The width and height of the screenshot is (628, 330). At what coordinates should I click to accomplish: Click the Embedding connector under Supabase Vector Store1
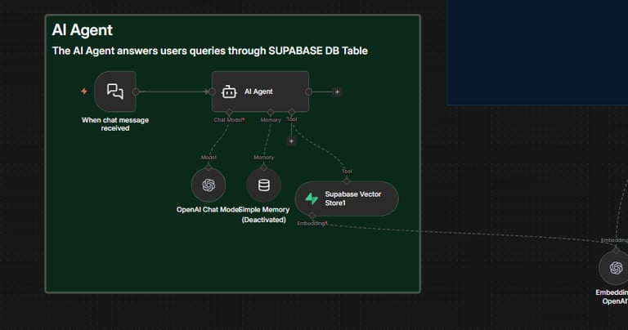[312, 216]
